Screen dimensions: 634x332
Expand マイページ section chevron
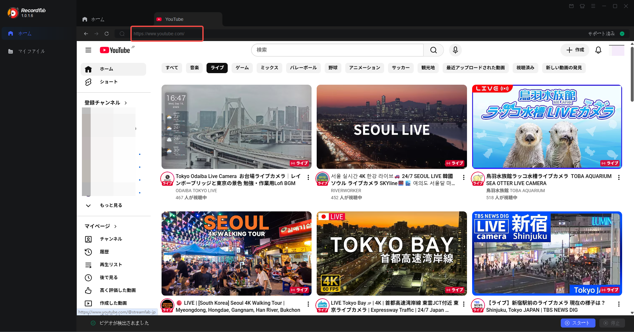pos(115,226)
